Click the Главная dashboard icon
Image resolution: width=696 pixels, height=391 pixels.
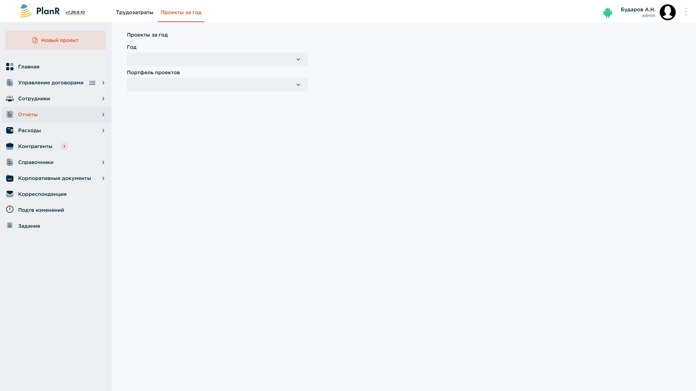(10, 67)
